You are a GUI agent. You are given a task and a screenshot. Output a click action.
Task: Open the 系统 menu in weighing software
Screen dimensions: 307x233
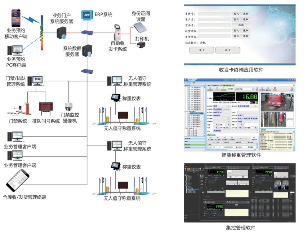(194, 83)
